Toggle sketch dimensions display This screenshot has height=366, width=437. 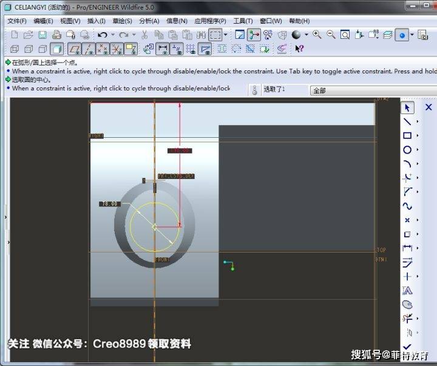click(163, 49)
